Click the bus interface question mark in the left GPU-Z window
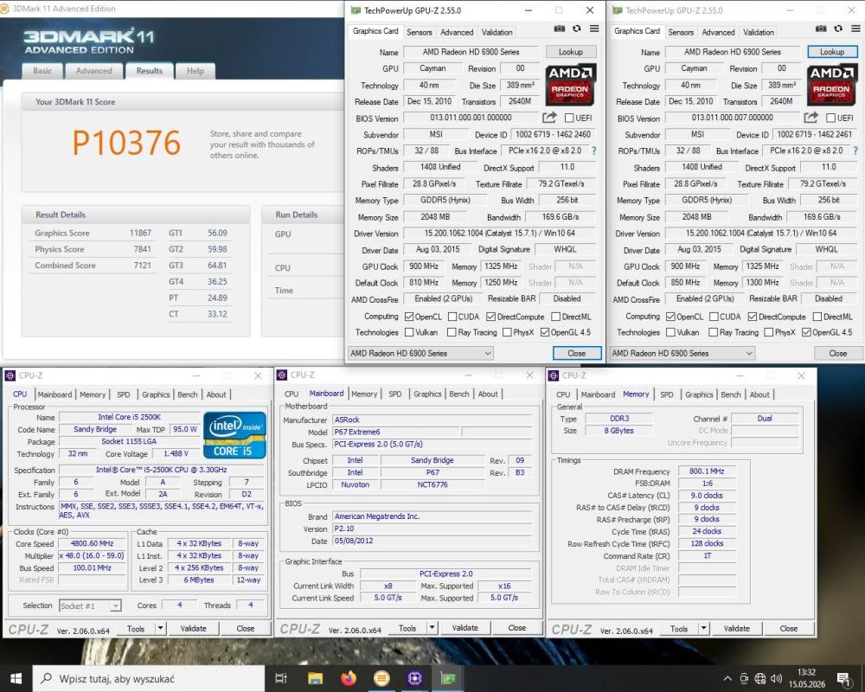Screen dimensions: 865x692 (594, 151)
